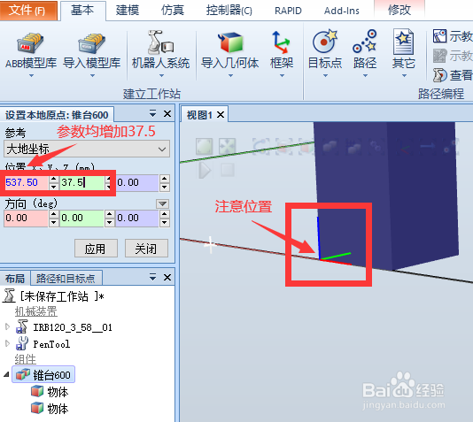This screenshot has width=473, height=422.
Task: Open the 其它 dropdown arrow
Action: [404, 75]
